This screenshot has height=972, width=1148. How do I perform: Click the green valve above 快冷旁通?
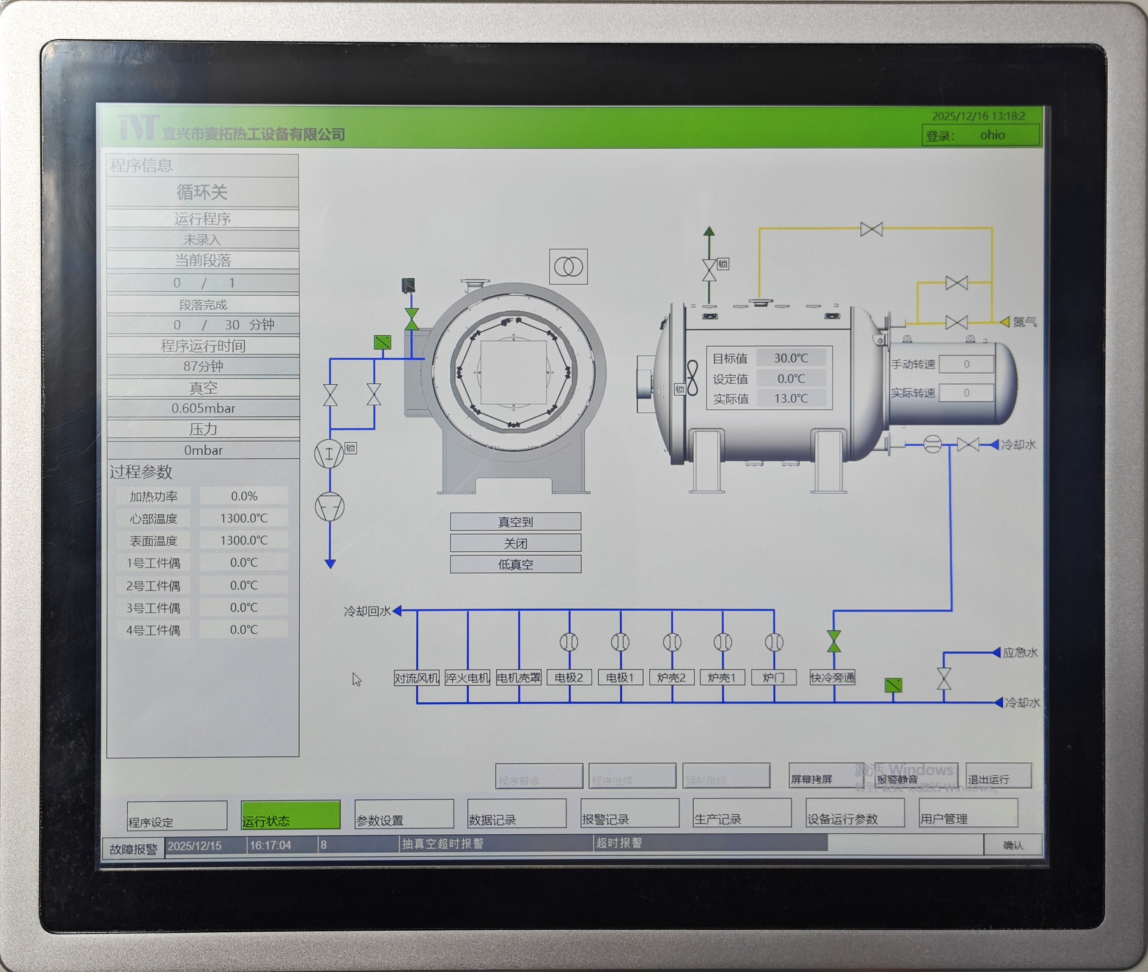(x=834, y=641)
